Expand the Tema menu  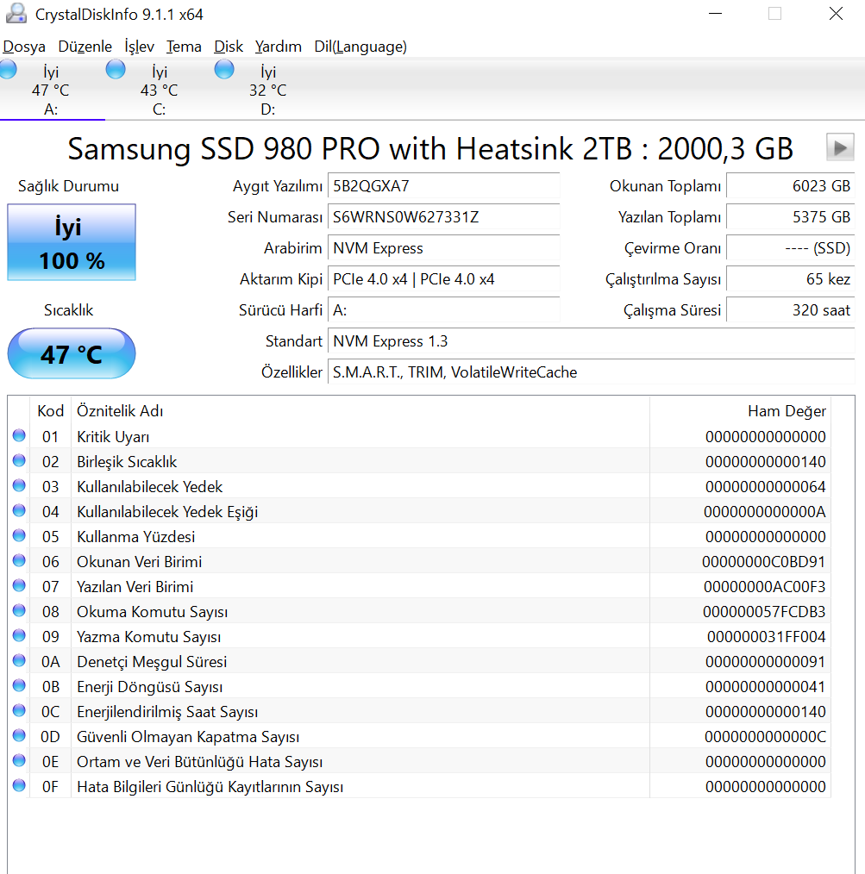(184, 47)
